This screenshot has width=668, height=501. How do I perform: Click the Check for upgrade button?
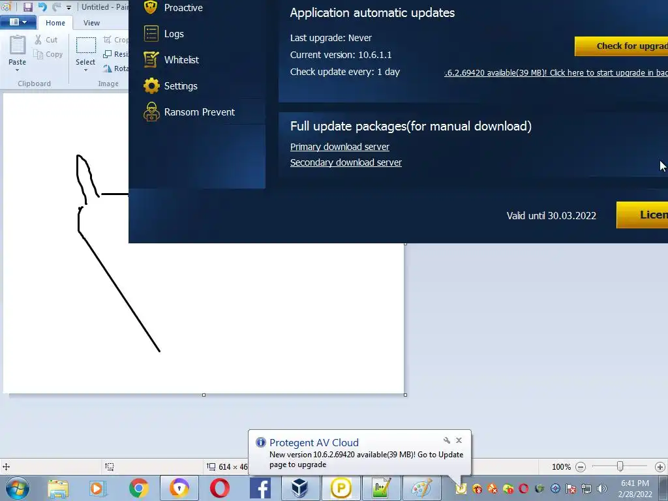click(621, 46)
